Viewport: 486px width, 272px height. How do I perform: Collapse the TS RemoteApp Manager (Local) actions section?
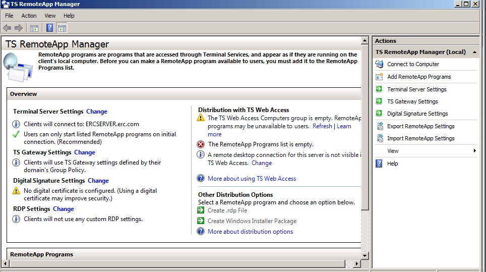click(x=474, y=52)
